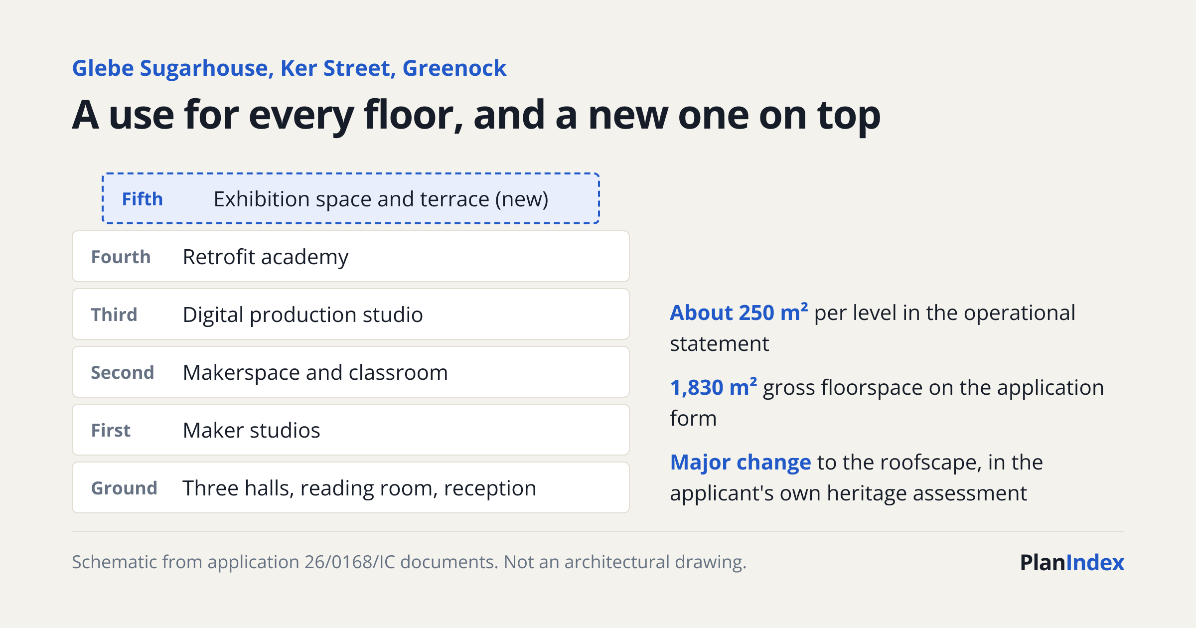Click the 'Maker studios' text
The width and height of the screenshot is (1196, 628).
pos(252,431)
